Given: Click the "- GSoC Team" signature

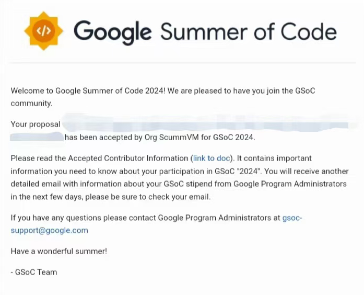Looking at the screenshot, I should [x=34, y=272].
